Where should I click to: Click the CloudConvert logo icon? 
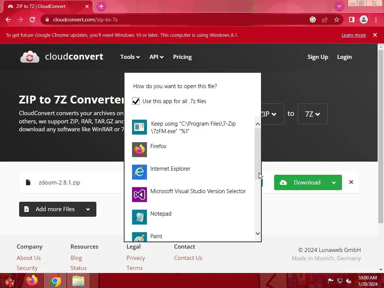[x=30, y=57]
